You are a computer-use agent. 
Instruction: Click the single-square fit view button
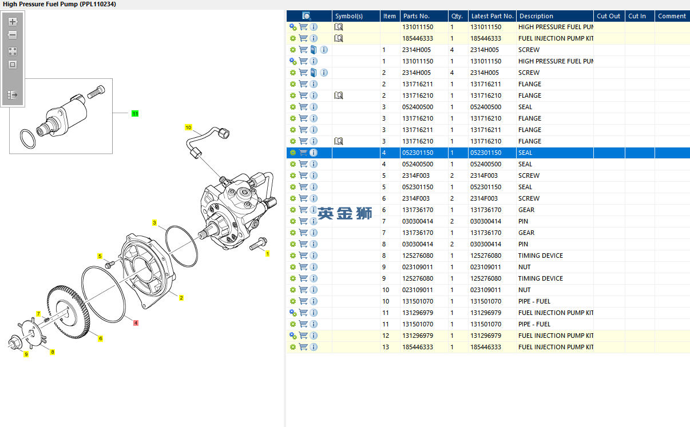[x=13, y=65]
